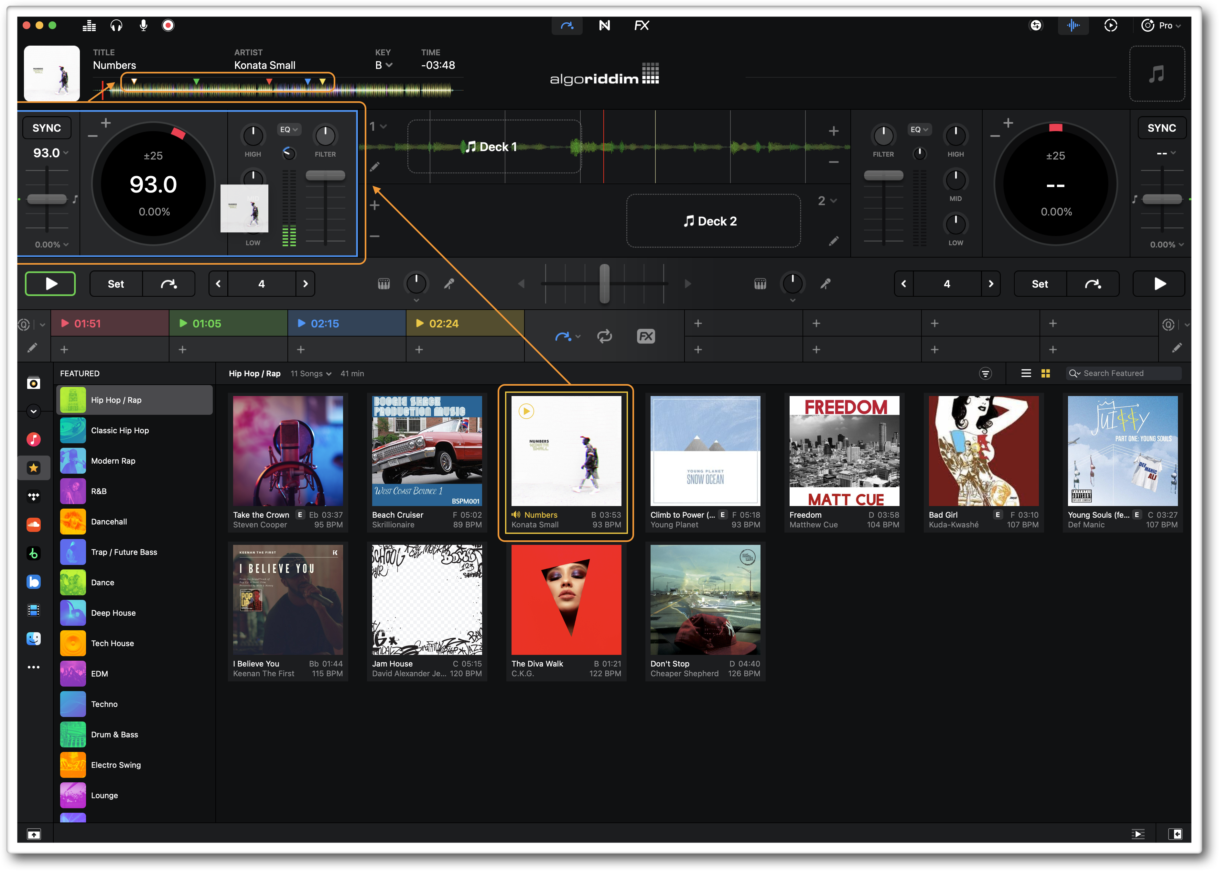Open the My Collection source icon
Image resolution: width=1219 pixels, height=871 pixels.
click(33, 383)
